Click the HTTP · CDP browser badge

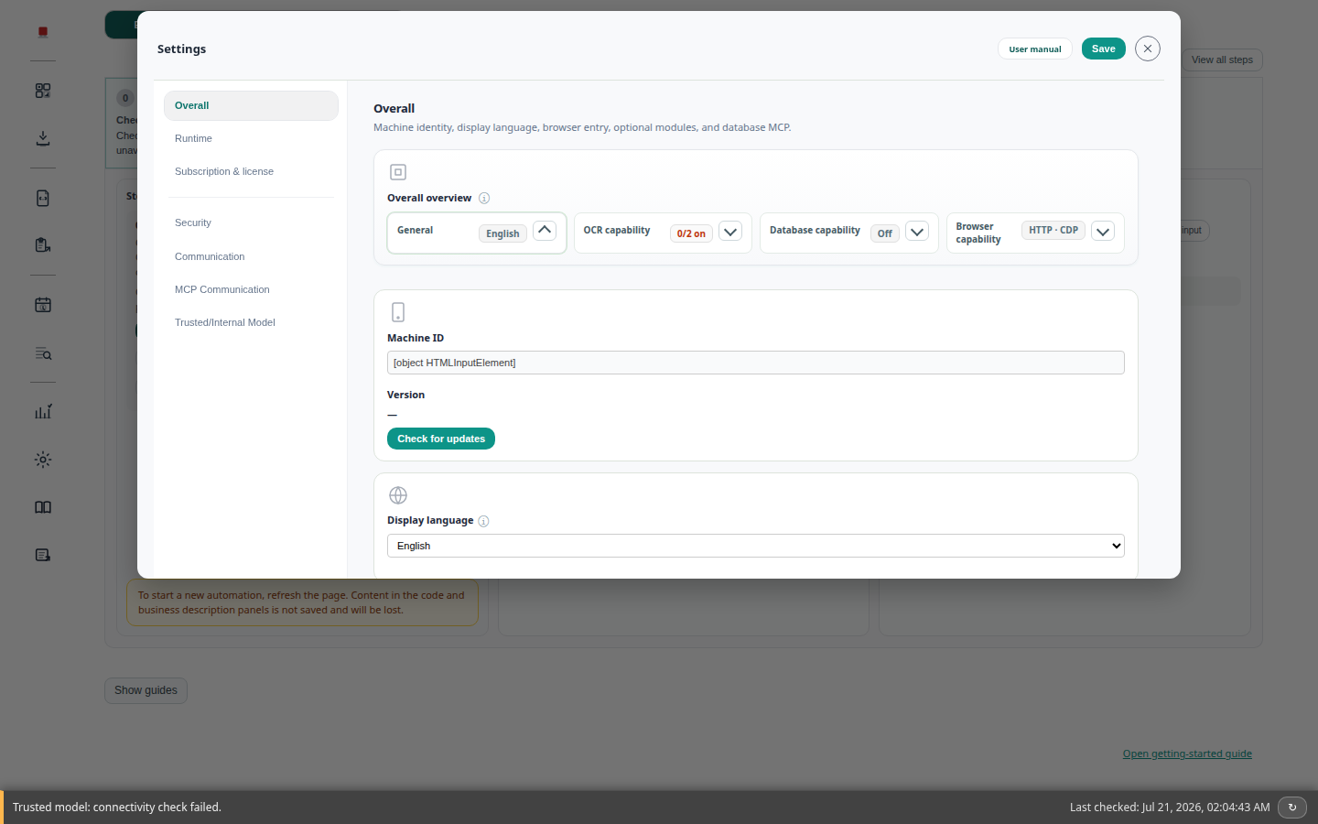tap(1053, 230)
